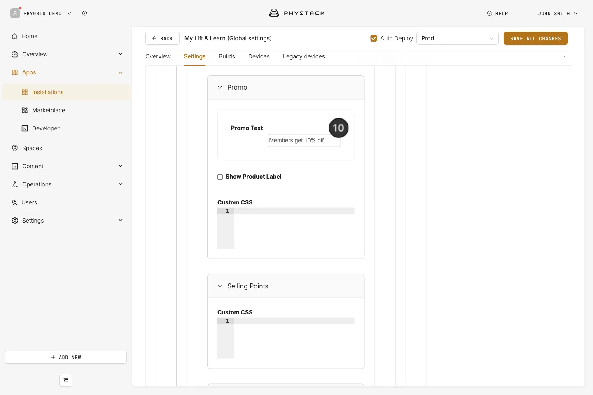Open the Devices tab
Screen dimensions: 593x395
259,56
